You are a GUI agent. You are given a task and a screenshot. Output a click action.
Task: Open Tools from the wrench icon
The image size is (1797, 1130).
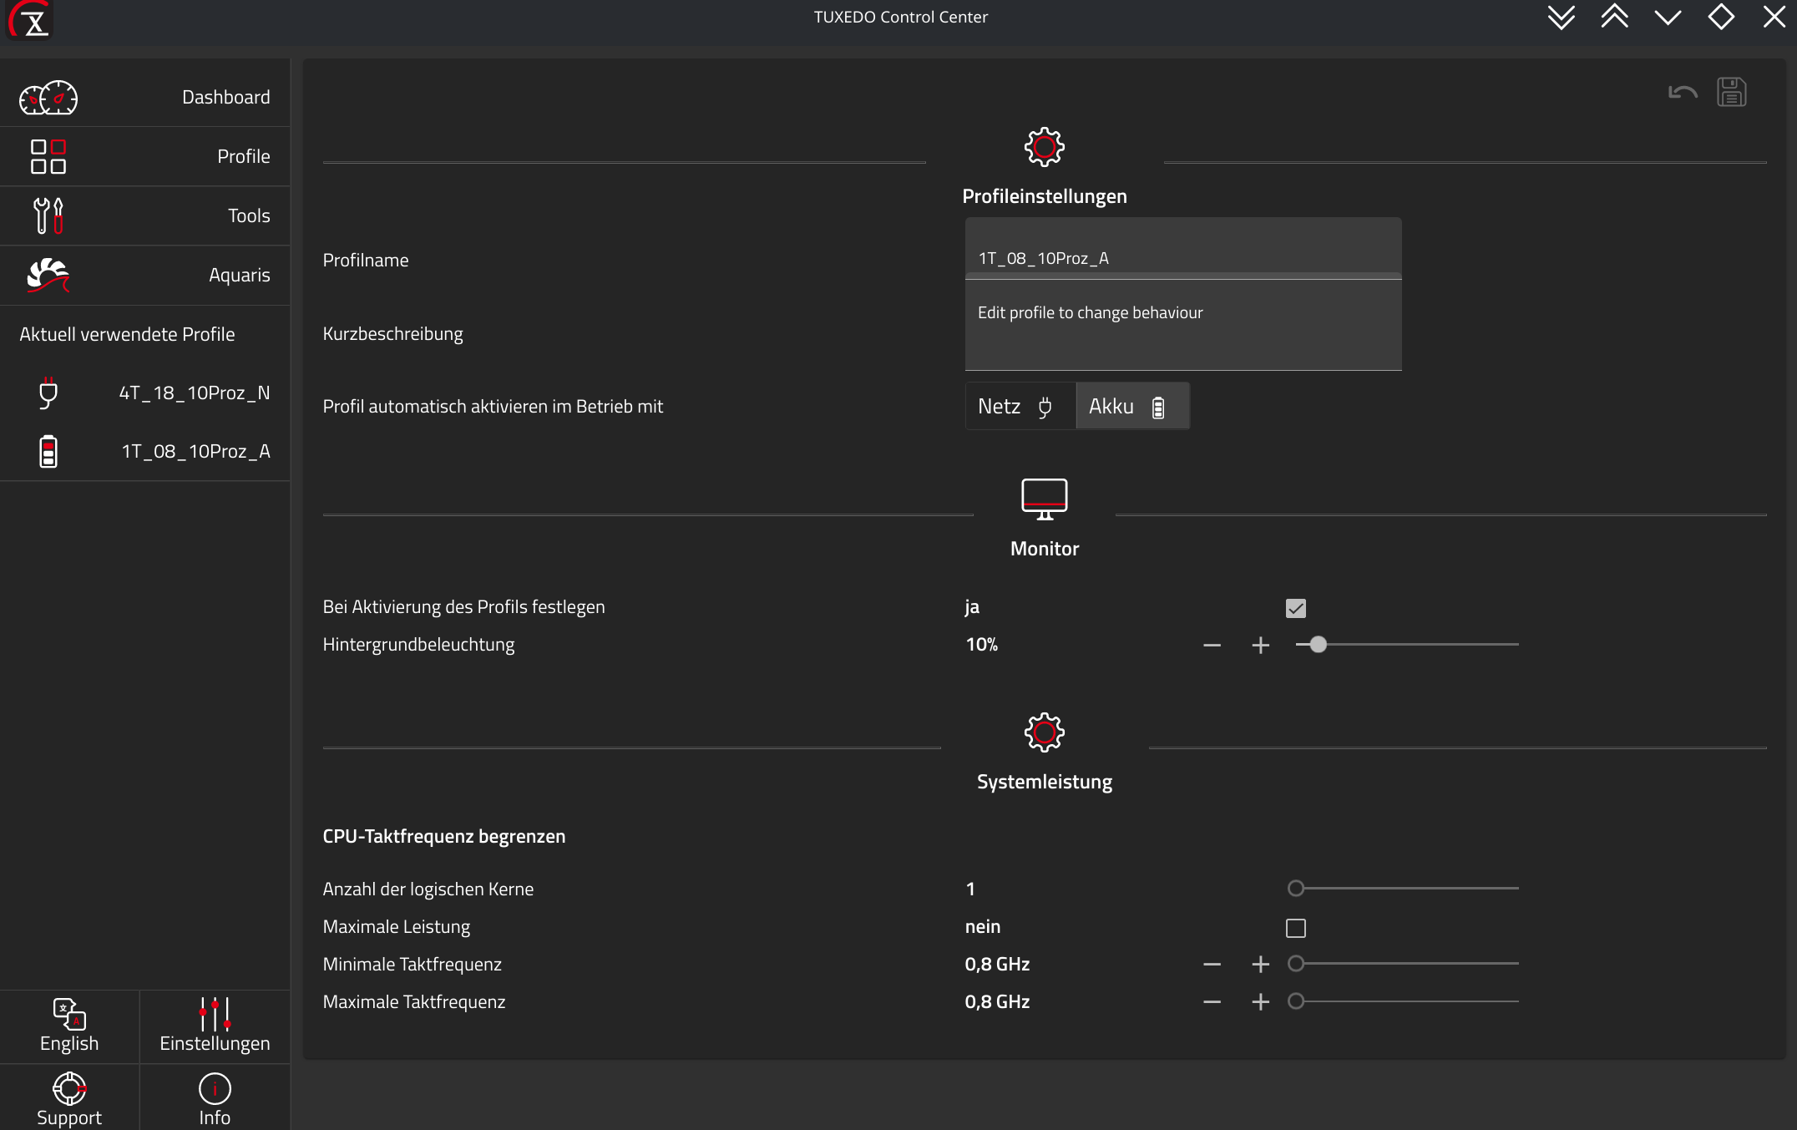coord(48,215)
